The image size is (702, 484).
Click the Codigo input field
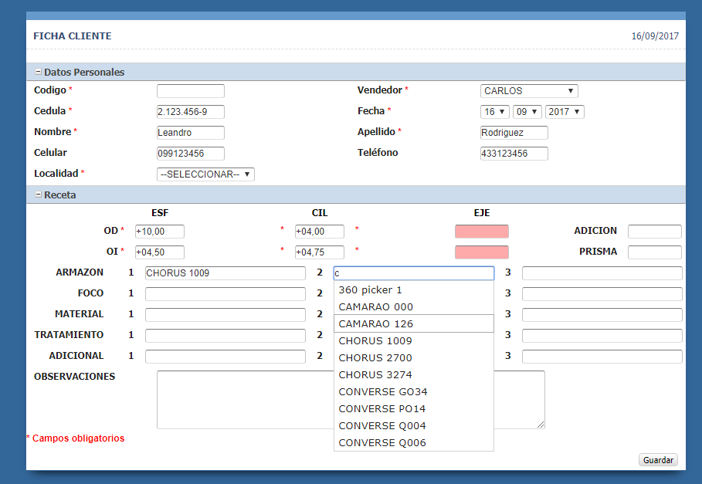(x=190, y=91)
